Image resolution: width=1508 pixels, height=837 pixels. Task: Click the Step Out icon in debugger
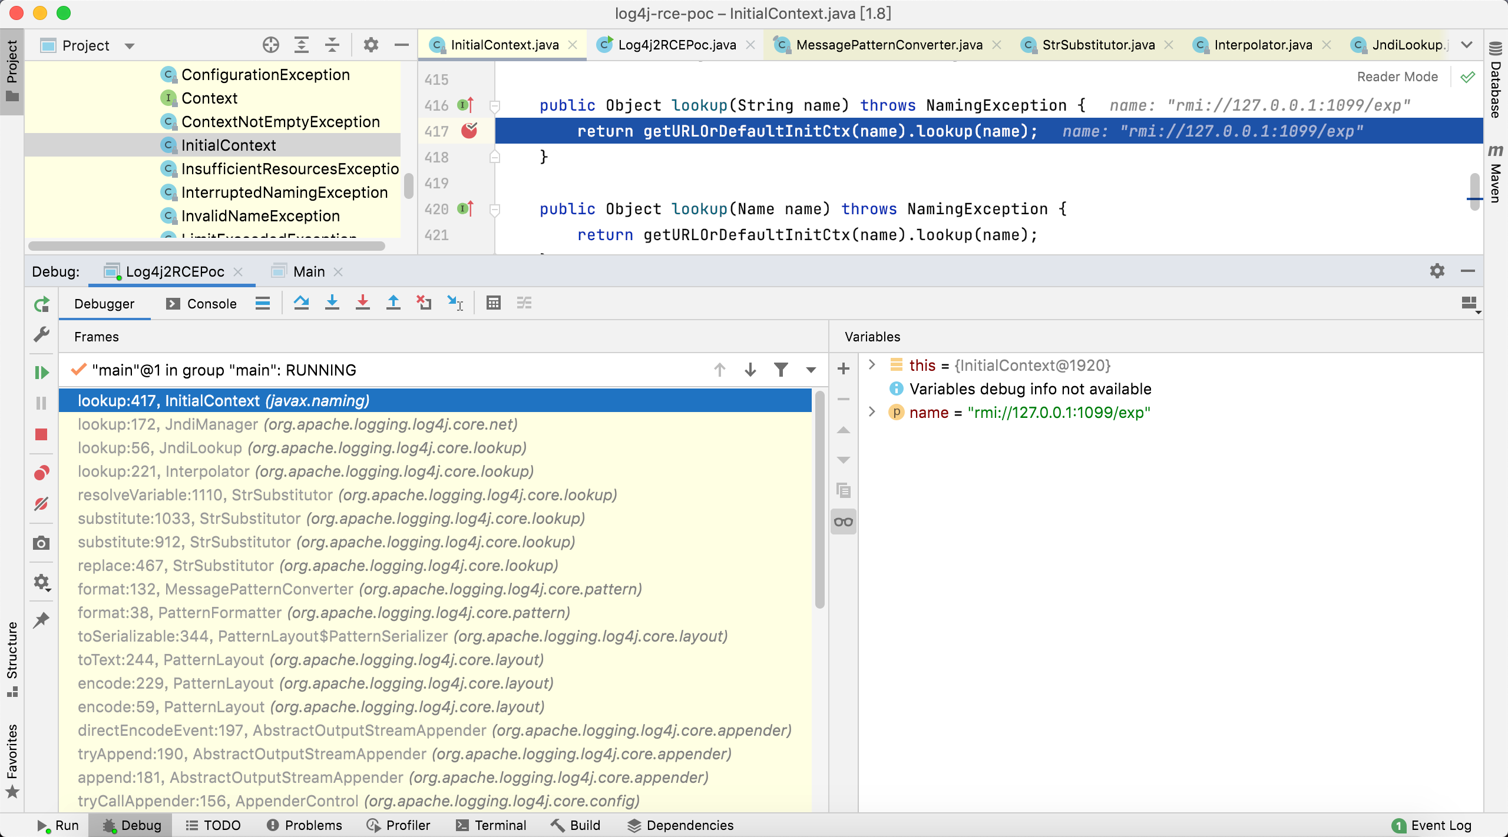pos(393,302)
